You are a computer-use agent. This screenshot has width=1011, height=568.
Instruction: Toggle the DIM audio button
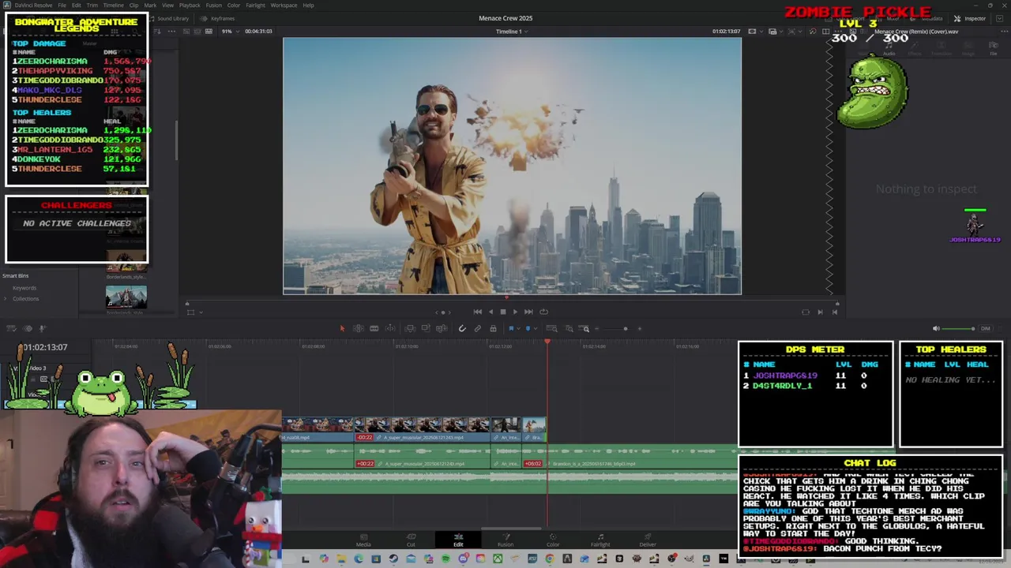click(985, 328)
